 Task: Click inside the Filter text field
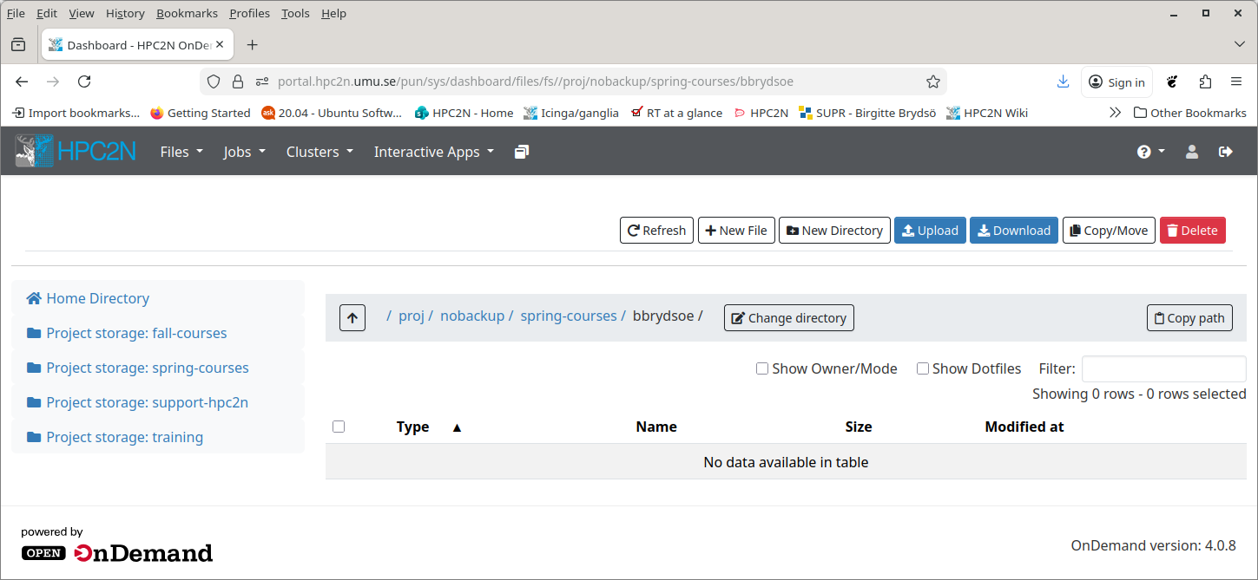pos(1163,368)
